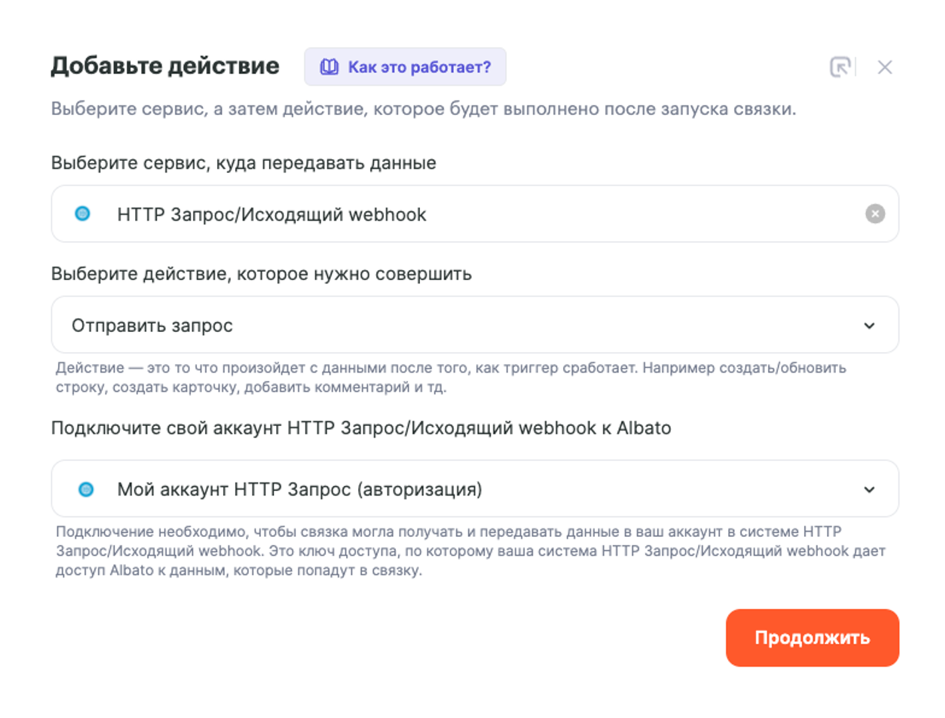Screen dimensions: 945x718
Task: Close the "Добавьте действие" dialog
Action: click(x=884, y=67)
